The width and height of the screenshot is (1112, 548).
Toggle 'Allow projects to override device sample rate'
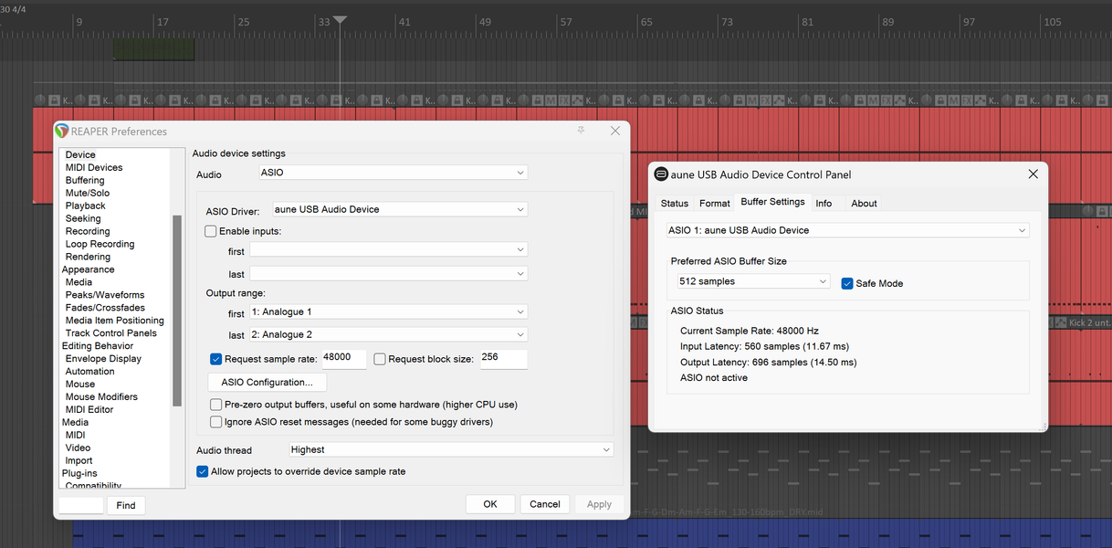tap(203, 471)
